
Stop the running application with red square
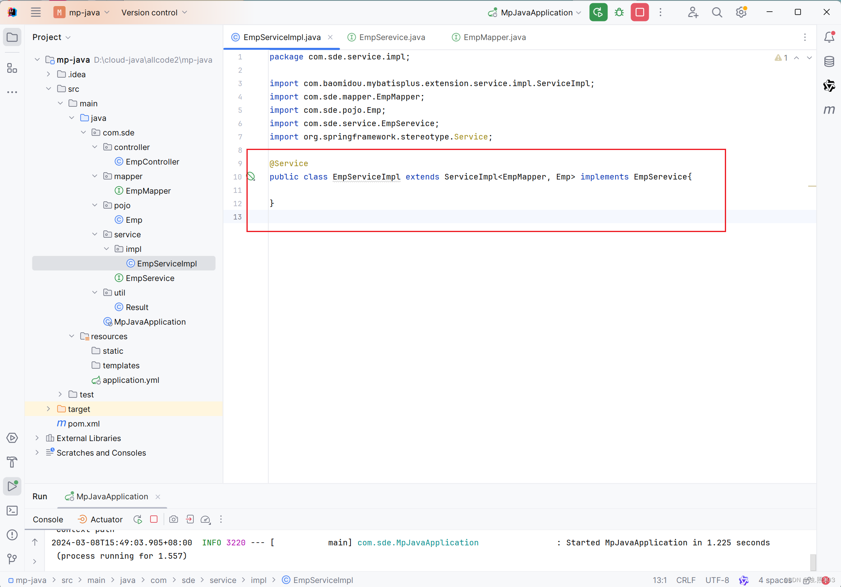(x=639, y=13)
